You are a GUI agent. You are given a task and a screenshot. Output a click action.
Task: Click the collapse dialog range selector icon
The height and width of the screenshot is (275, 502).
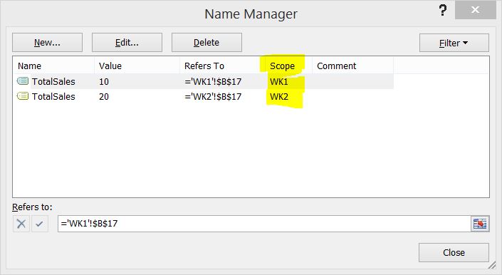pyautogui.click(x=479, y=224)
